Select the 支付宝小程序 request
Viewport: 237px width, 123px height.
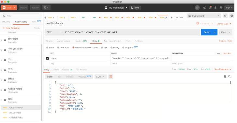[x=21, y=113]
